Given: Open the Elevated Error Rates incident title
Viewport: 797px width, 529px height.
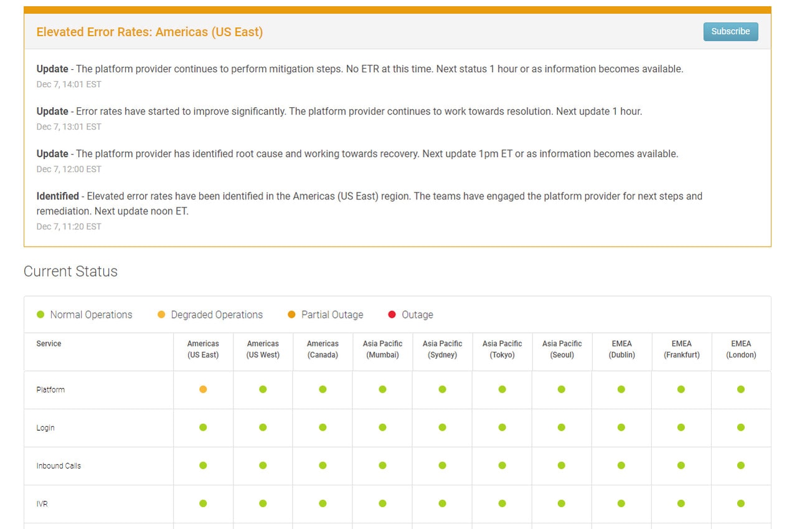Looking at the screenshot, I should point(149,32).
